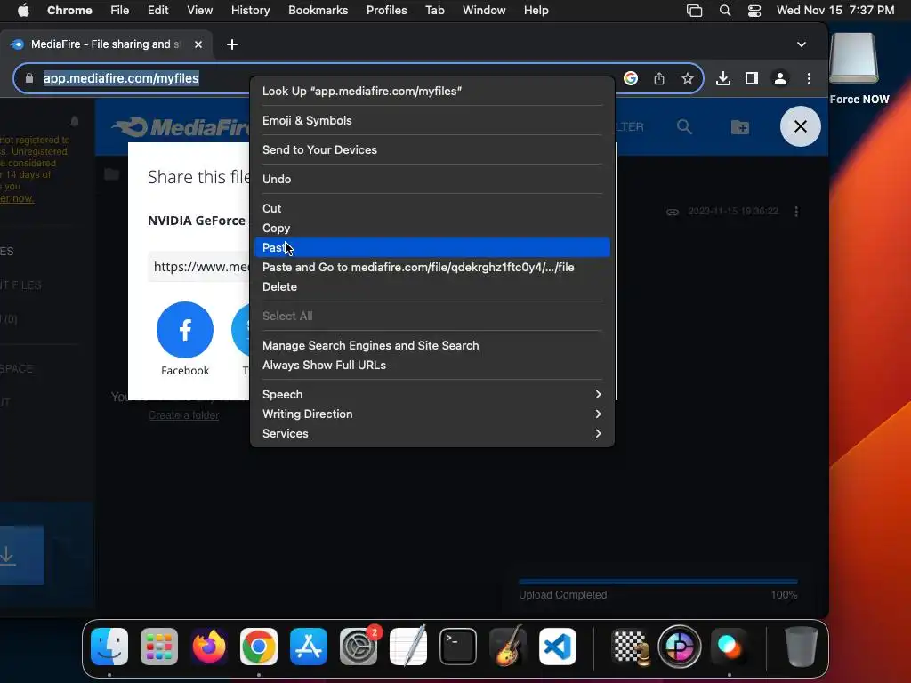Launch GarageBand from the dock
The width and height of the screenshot is (911, 683).
pyautogui.click(x=508, y=647)
